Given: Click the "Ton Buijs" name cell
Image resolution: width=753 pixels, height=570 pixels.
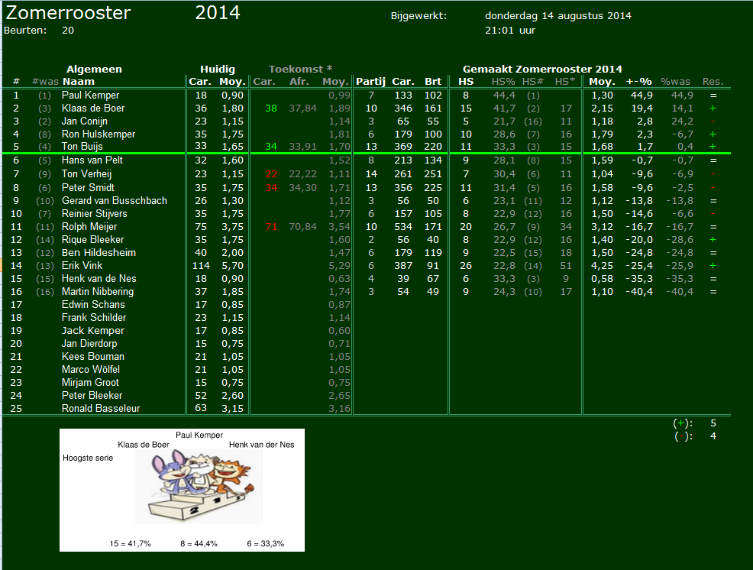Looking at the screenshot, I should 82,146.
